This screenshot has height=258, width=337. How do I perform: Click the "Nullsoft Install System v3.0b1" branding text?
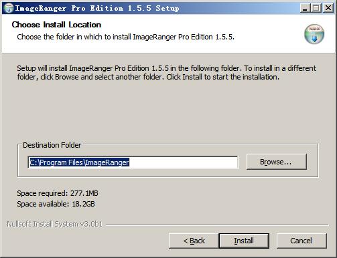pos(55,224)
